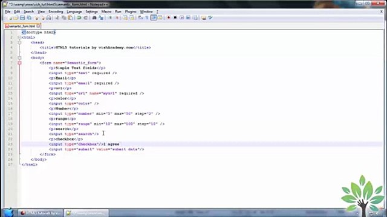Open Find dialog with binoculars icon
Viewport: 387px width, 217px height.
[x=94, y=17]
